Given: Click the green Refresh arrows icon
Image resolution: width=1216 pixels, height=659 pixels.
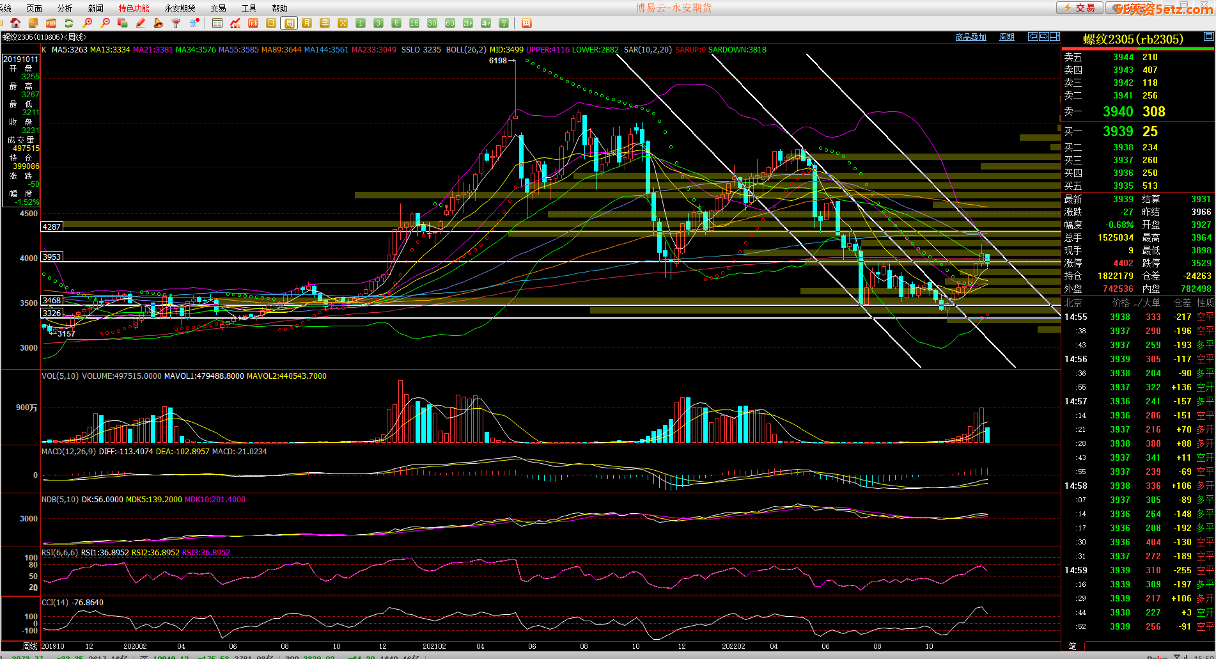Looking at the screenshot, I should coord(69,23).
